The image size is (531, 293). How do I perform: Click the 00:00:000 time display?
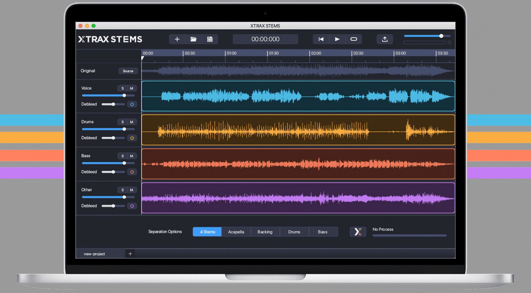[265, 39]
